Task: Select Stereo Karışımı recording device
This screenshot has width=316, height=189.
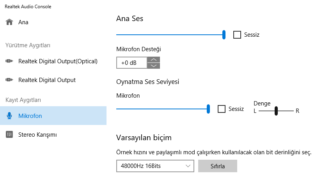Action: point(37,135)
